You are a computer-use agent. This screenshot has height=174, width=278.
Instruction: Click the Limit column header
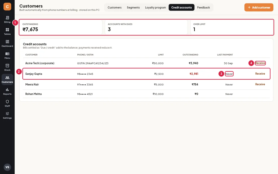[161, 55]
